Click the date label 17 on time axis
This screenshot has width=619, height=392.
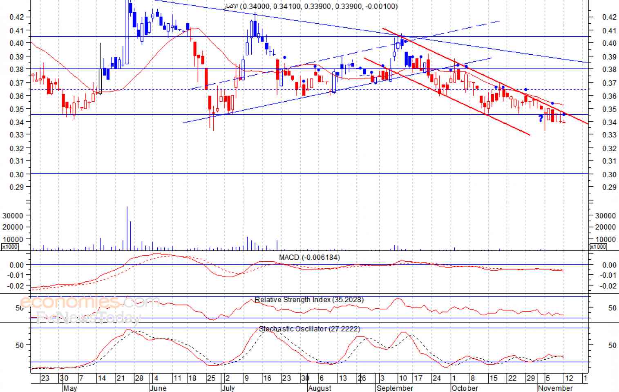[418, 378]
